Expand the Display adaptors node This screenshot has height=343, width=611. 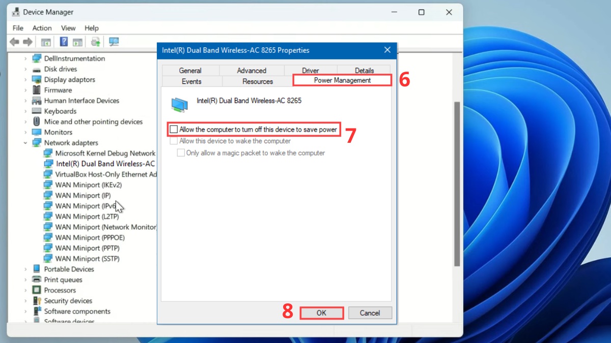pyautogui.click(x=25, y=80)
